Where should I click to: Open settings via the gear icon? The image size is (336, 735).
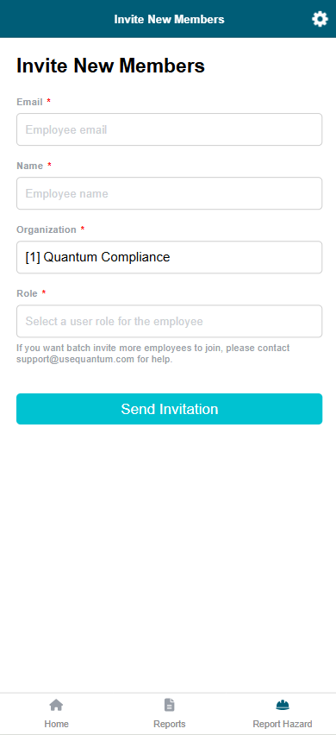tap(320, 19)
